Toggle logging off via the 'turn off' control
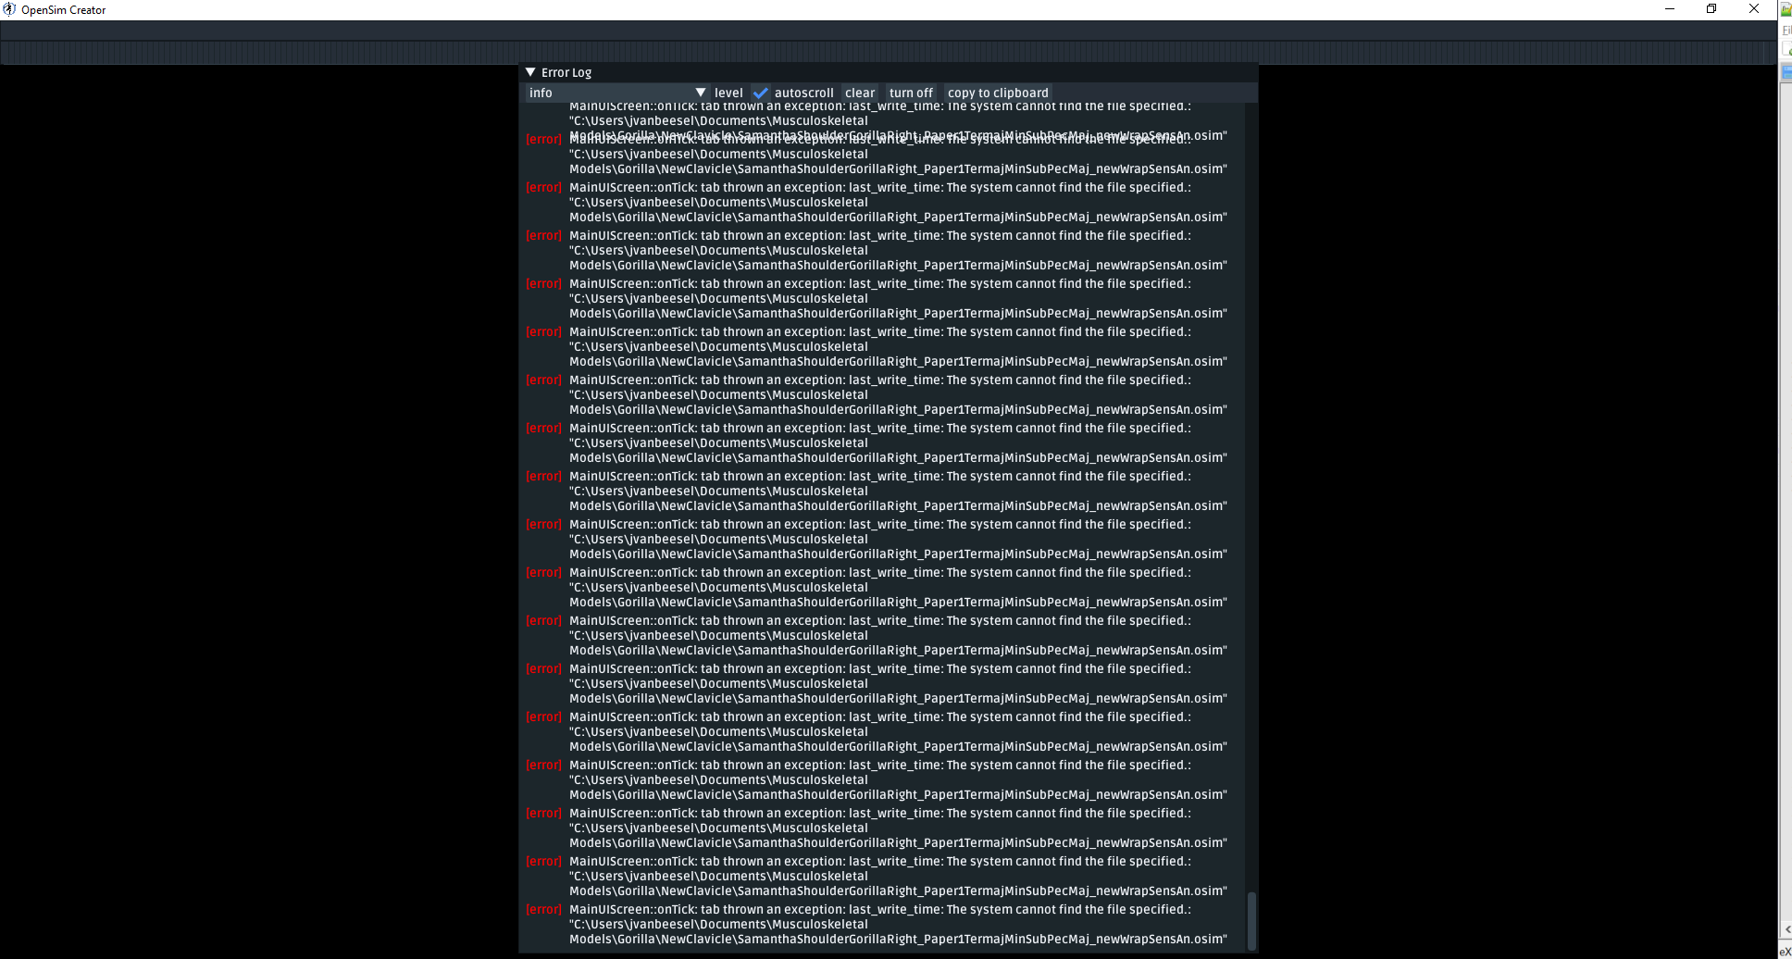1792x959 pixels. pyautogui.click(x=911, y=93)
